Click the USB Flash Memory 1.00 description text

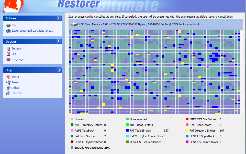pyautogui.click(x=139, y=24)
